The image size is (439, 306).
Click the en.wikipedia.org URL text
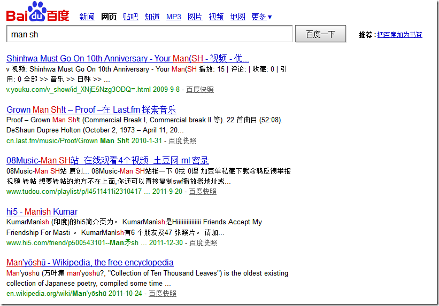point(56,294)
